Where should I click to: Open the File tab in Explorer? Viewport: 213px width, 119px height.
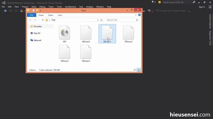[32, 15]
